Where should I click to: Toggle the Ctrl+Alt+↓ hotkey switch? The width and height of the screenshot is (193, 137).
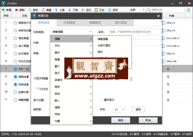164,46
